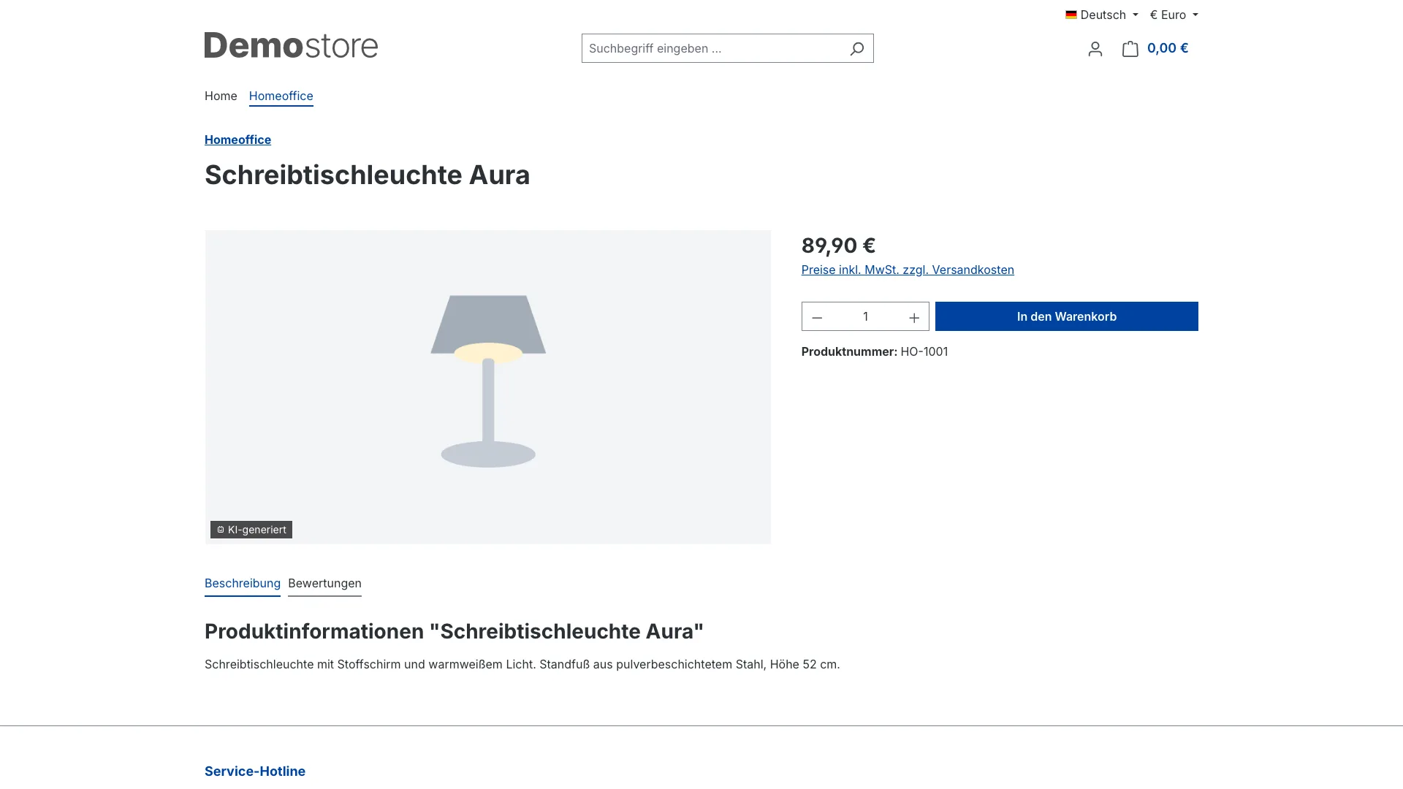Focus the Suchbegriff eingeben search field
The image size is (1403, 789).
tap(712, 48)
